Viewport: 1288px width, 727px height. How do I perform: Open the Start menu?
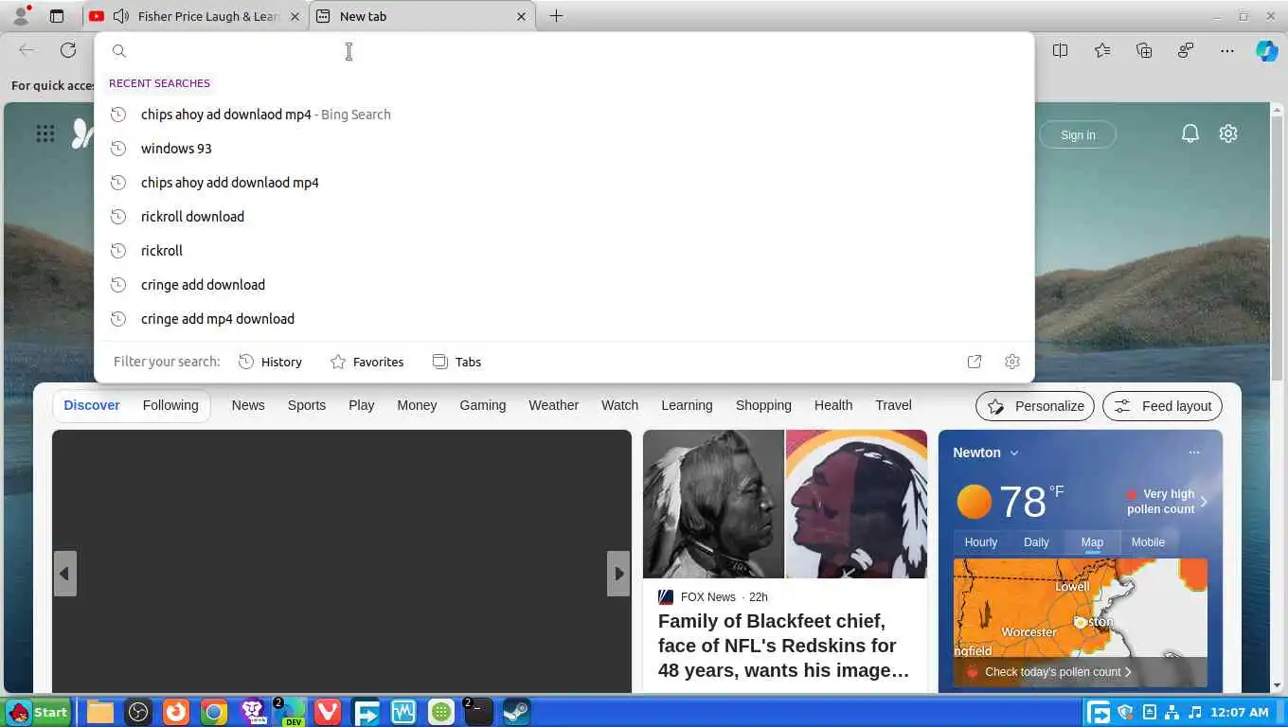pyautogui.click(x=37, y=712)
